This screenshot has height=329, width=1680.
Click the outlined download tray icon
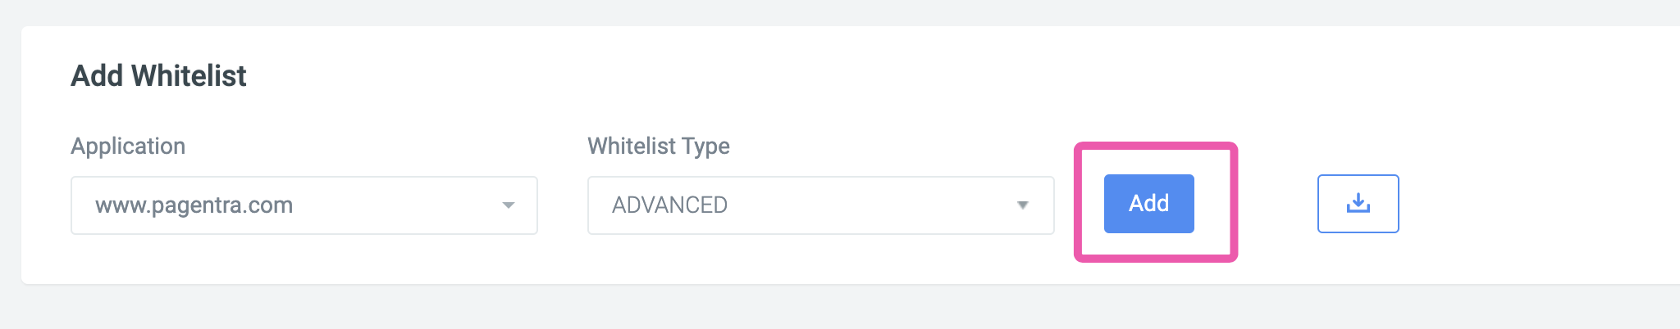[x=1358, y=204]
